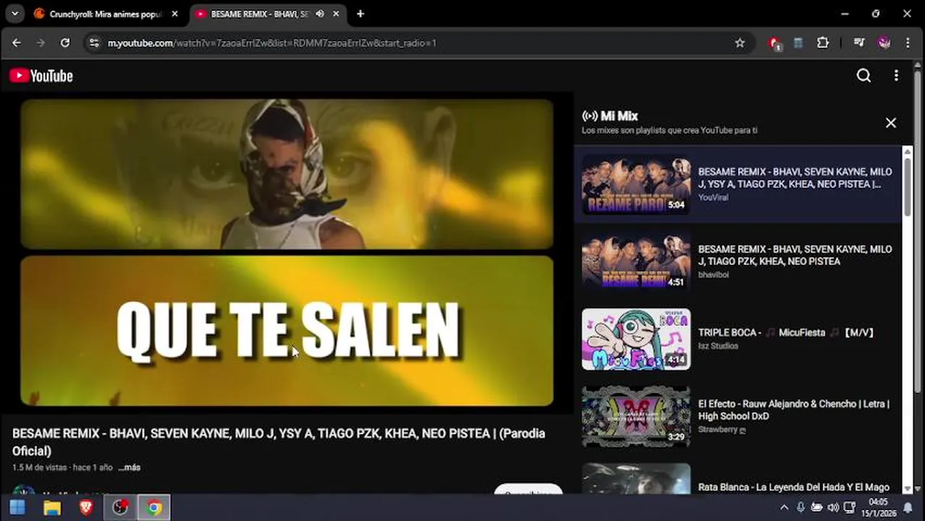
Task: Launch Brave browser from the taskbar
Action: (x=86, y=507)
